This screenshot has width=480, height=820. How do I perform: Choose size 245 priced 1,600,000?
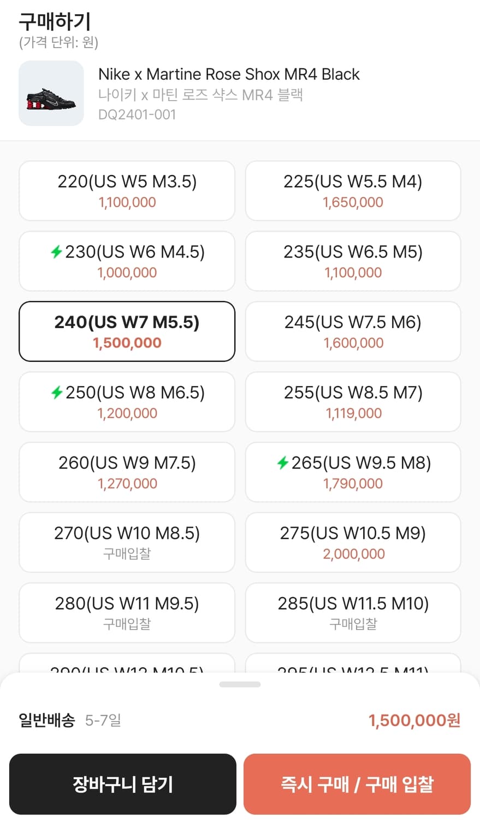[353, 331]
